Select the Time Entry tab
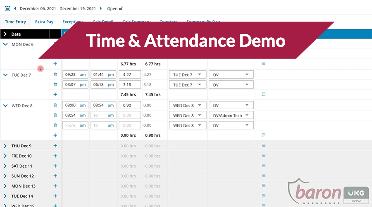The image size is (372, 207). pyautogui.click(x=15, y=22)
